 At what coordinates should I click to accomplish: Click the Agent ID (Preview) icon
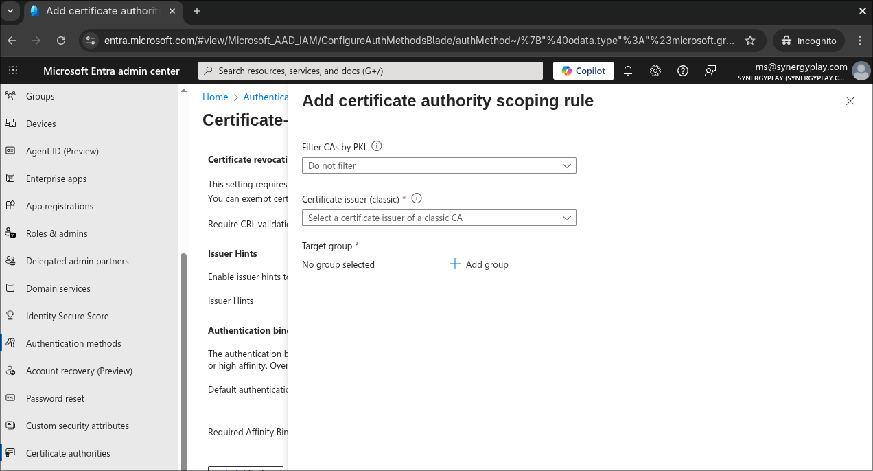pyautogui.click(x=10, y=151)
